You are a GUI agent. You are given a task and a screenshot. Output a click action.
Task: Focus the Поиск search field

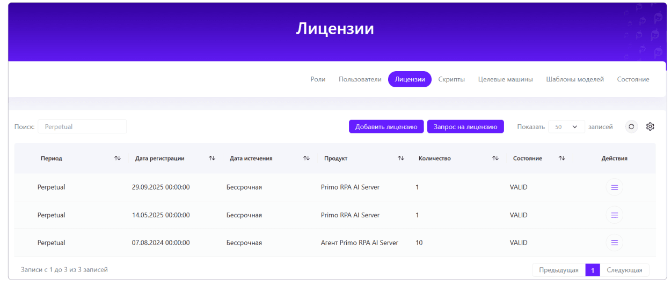(82, 127)
